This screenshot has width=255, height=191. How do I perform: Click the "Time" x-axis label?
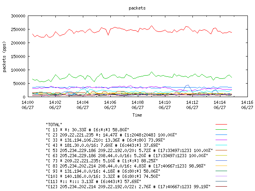[x=137, y=115]
